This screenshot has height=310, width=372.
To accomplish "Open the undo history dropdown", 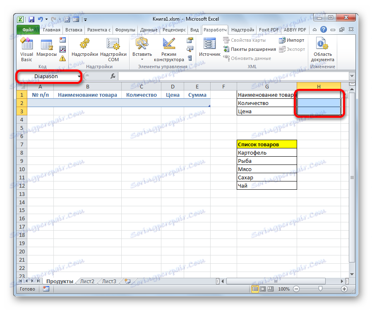I will [46, 19].
